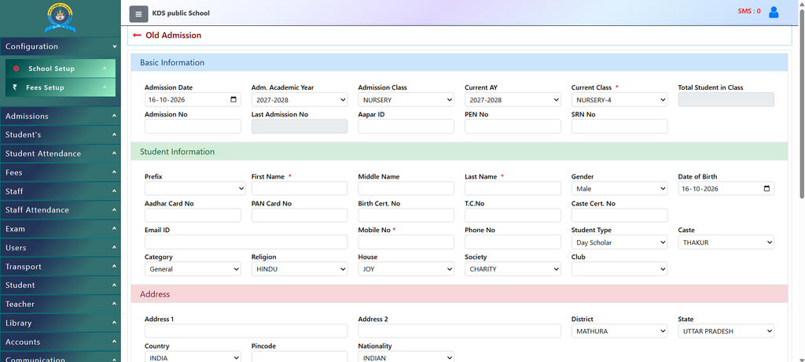This screenshot has height=362, width=805.
Task: Click the page vertical scrollbar
Action: point(802,103)
